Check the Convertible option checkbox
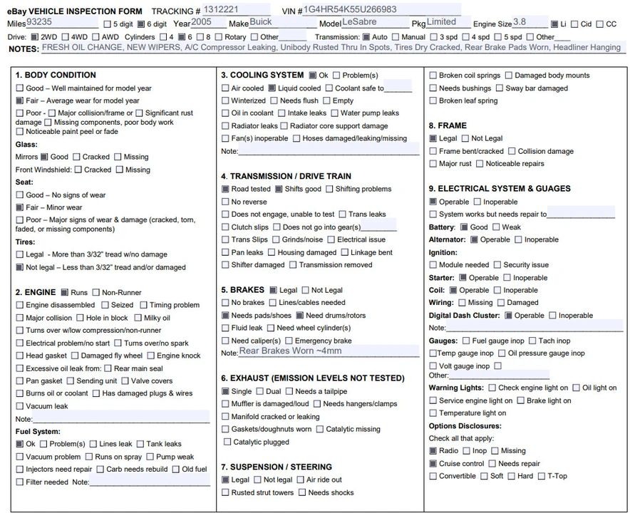Screen dimensions: 630x513 pos(433,476)
